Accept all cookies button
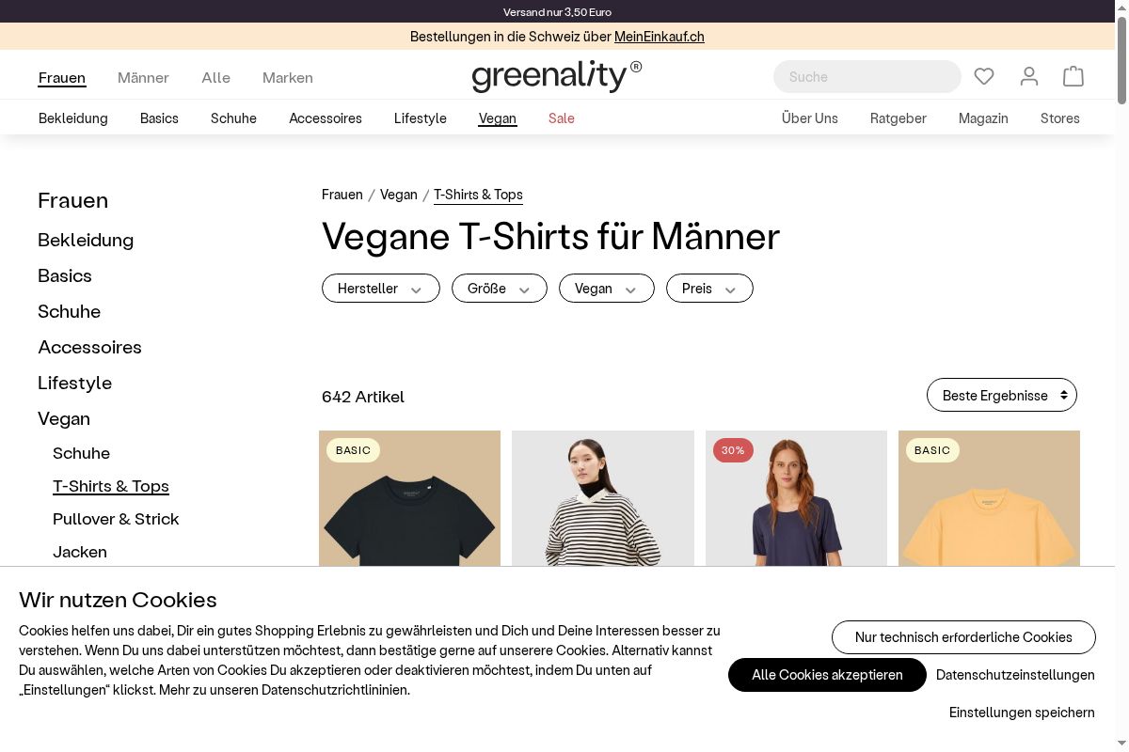Image resolution: width=1129 pixels, height=752 pixels. pyautogui.click(x=827, y=675)
